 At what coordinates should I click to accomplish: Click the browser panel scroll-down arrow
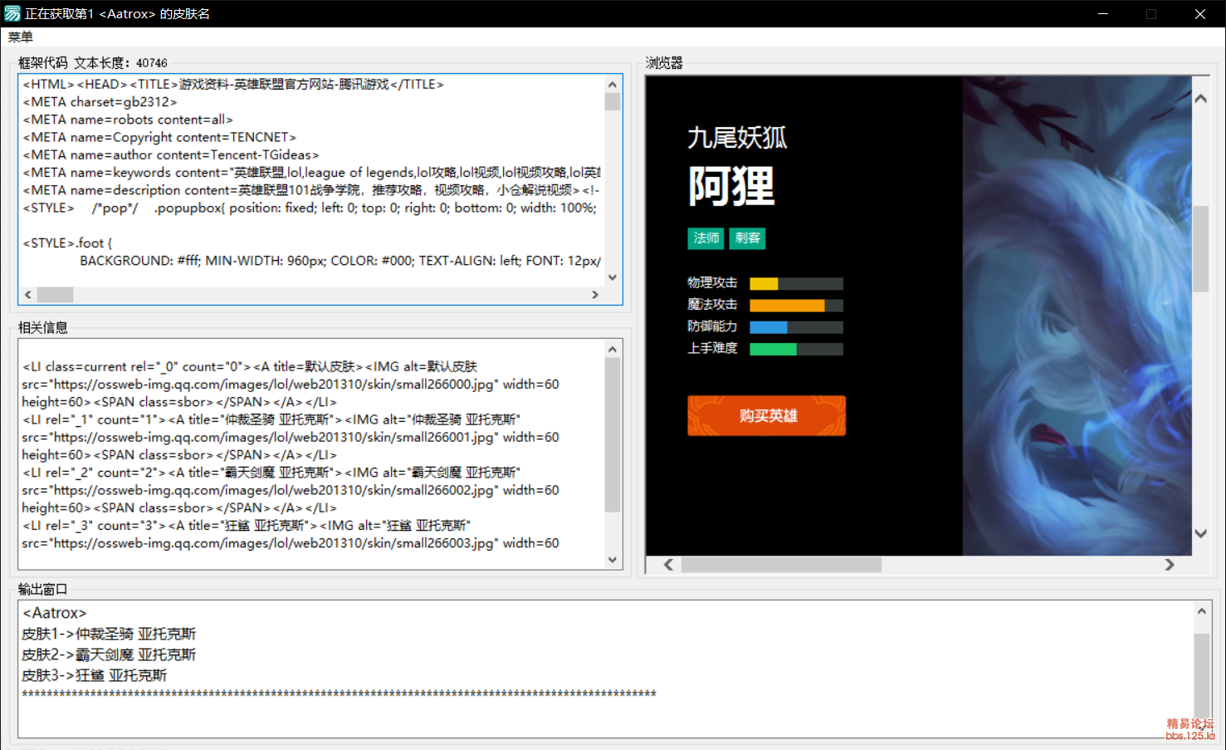click(x=1200, y=533)
